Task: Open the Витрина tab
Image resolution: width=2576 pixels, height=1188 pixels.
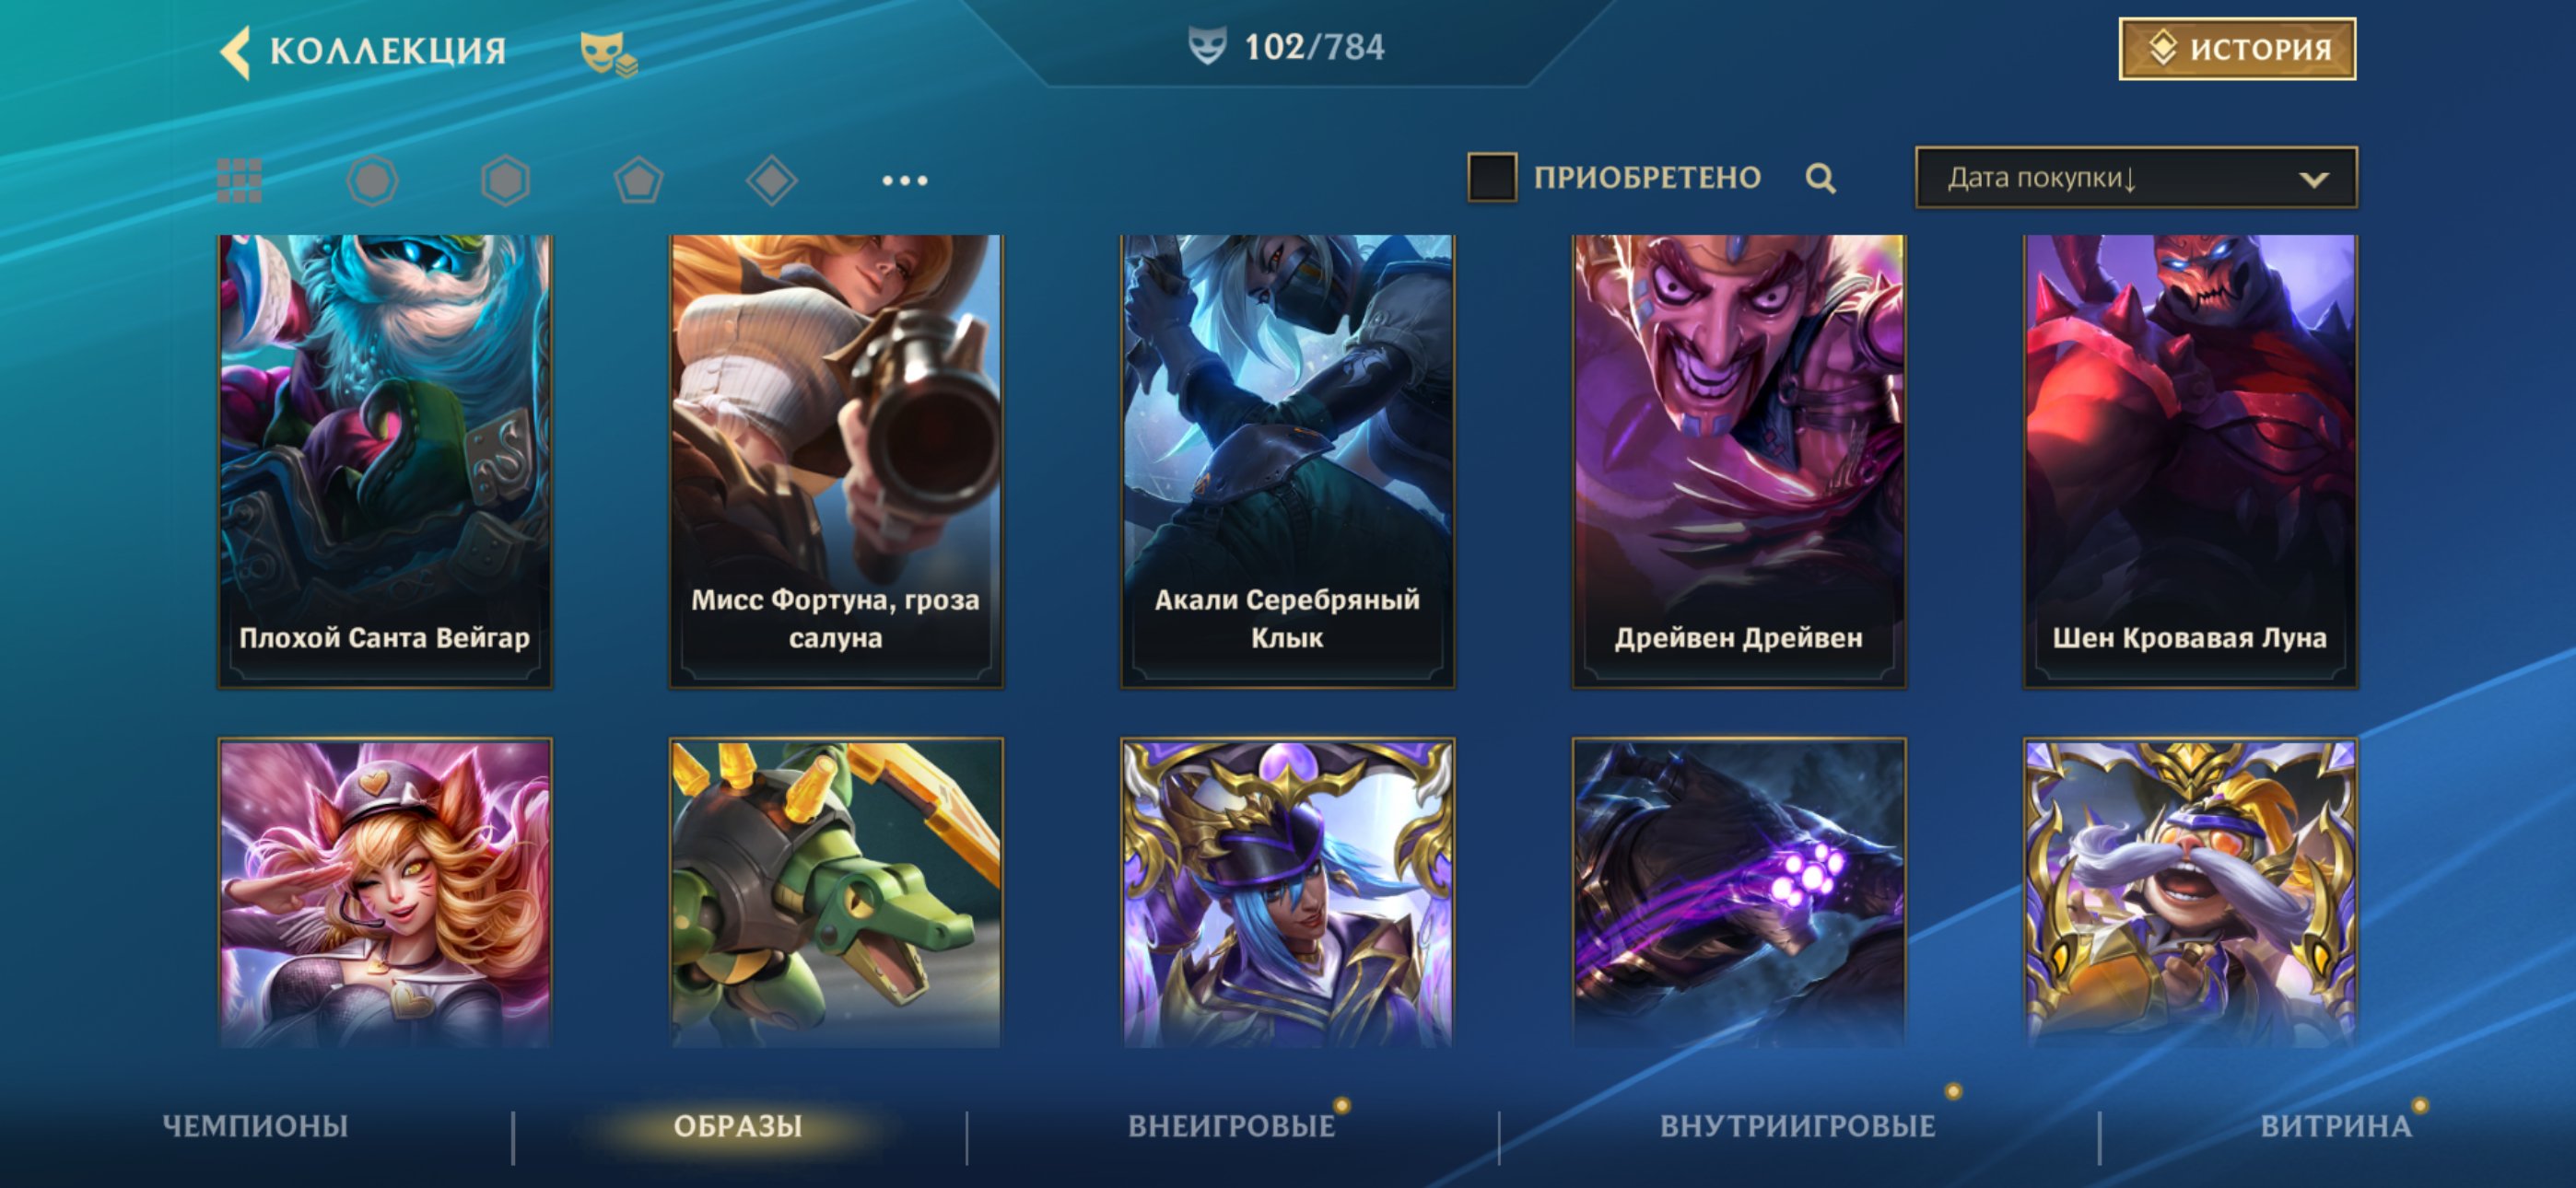Action: pyautogui.click(x=2336, y=1126)
